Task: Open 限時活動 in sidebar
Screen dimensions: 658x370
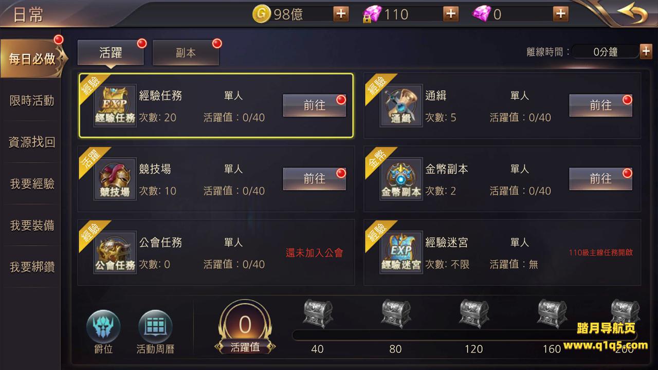Action: 32,101
